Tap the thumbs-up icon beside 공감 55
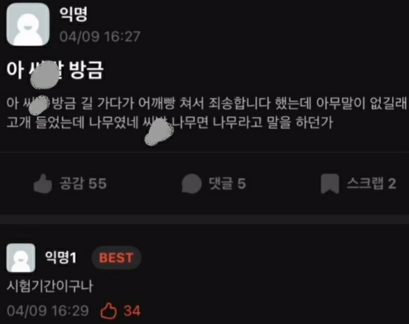409x324 pixels. tap(43, 183)
